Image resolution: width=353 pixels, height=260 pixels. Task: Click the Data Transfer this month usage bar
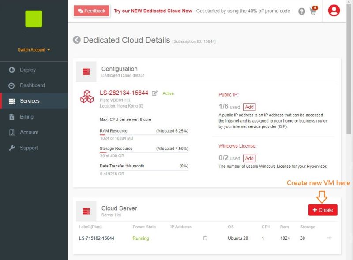click(144, 170)
